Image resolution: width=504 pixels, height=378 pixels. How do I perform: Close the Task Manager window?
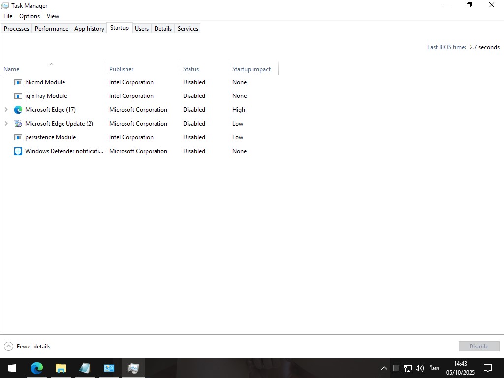492,5
